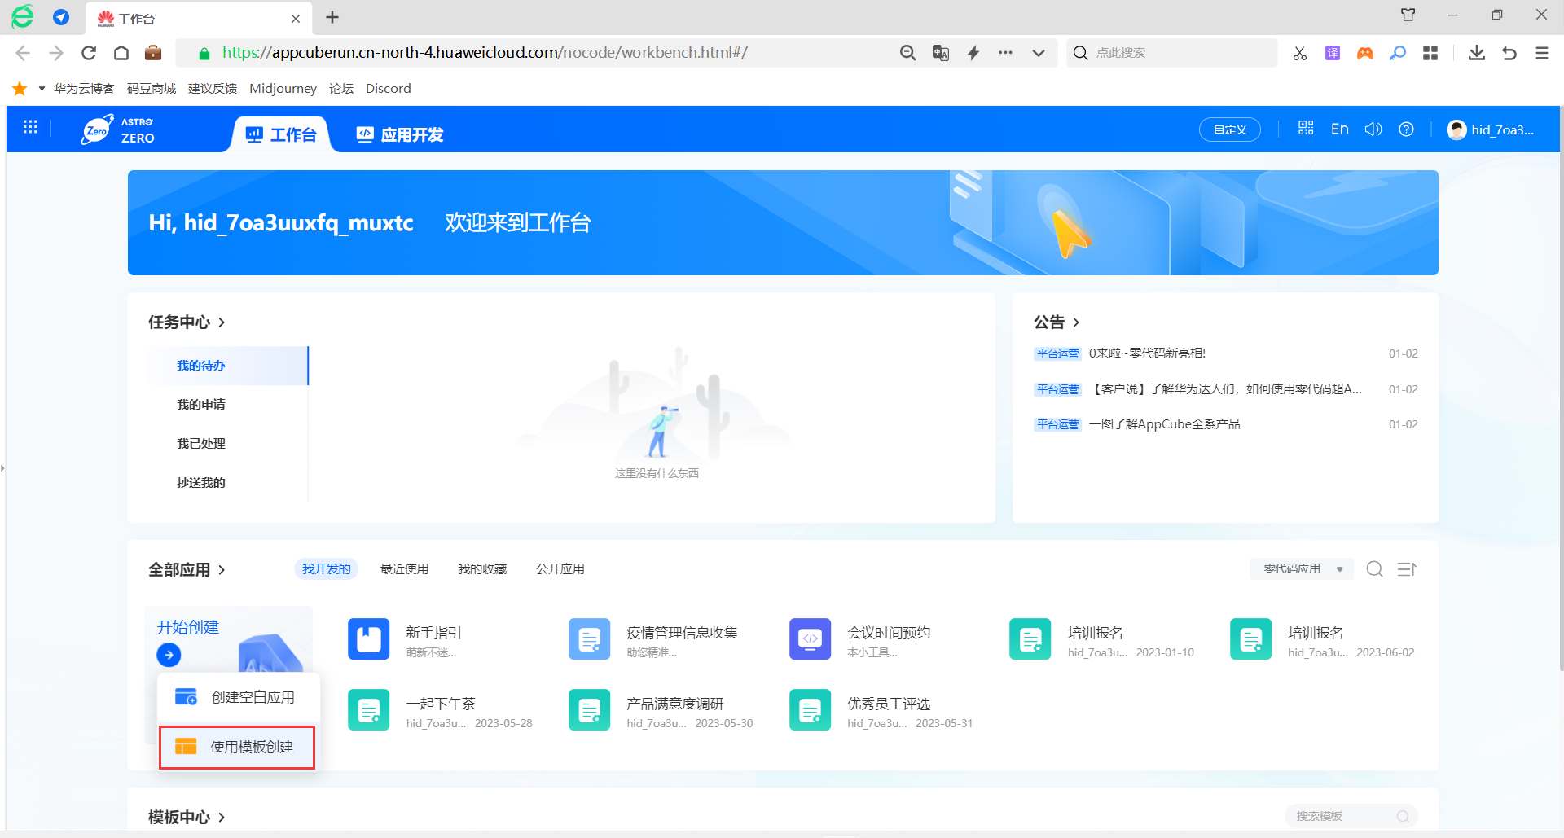Open the 新手指引 app icon

pos(369,639)
